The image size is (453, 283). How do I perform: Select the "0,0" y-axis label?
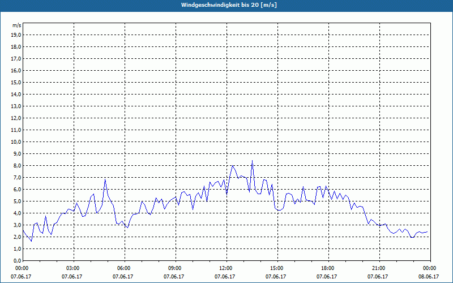17,260
